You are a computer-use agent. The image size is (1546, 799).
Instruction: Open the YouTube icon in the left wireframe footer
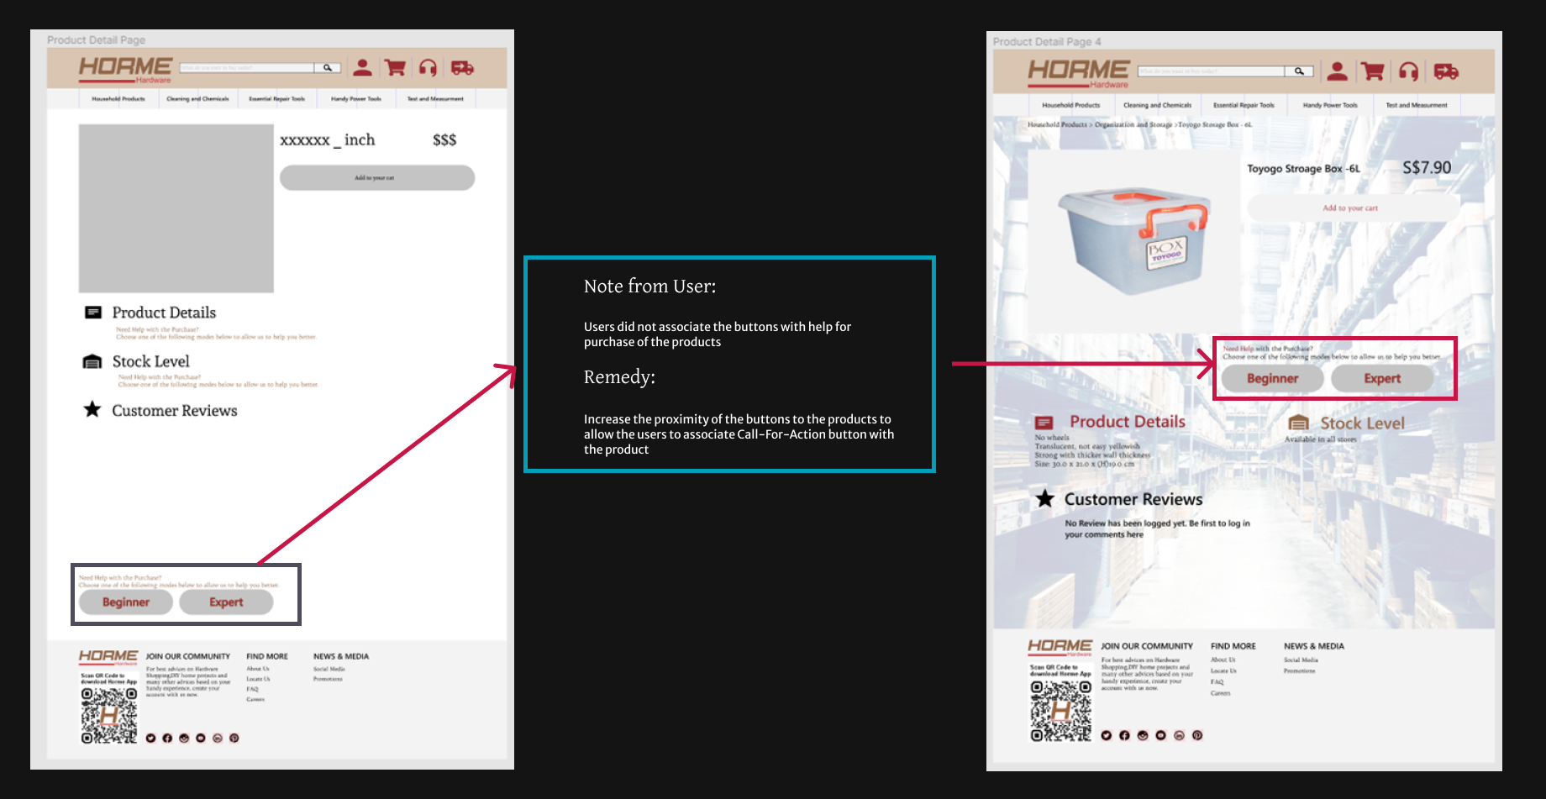pyautogui.click(x=200, y=738)
